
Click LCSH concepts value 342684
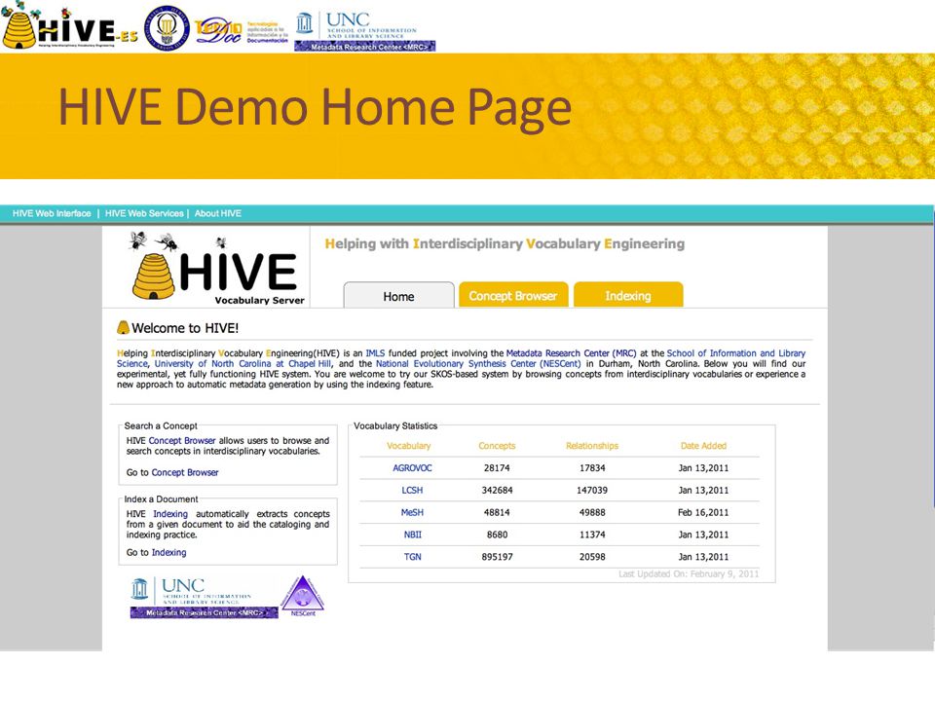pos(497,490)
